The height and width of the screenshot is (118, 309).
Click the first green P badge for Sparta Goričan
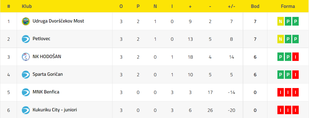280,75
